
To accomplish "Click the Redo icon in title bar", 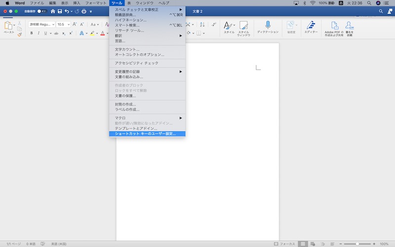I will pos(77,11).
